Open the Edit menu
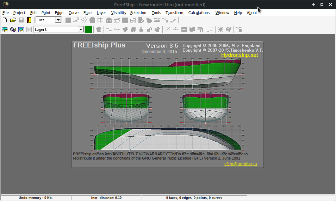The width and height of the screenshot is (336, 201). [x=33, y=13]
